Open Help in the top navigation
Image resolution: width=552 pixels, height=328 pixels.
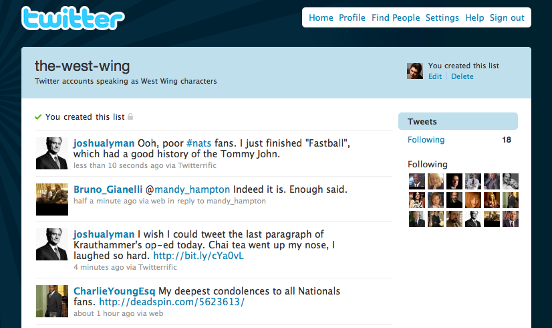[474, 17]
